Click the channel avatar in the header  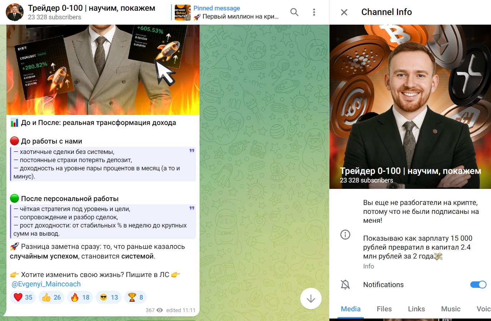[x=15, y=12]
